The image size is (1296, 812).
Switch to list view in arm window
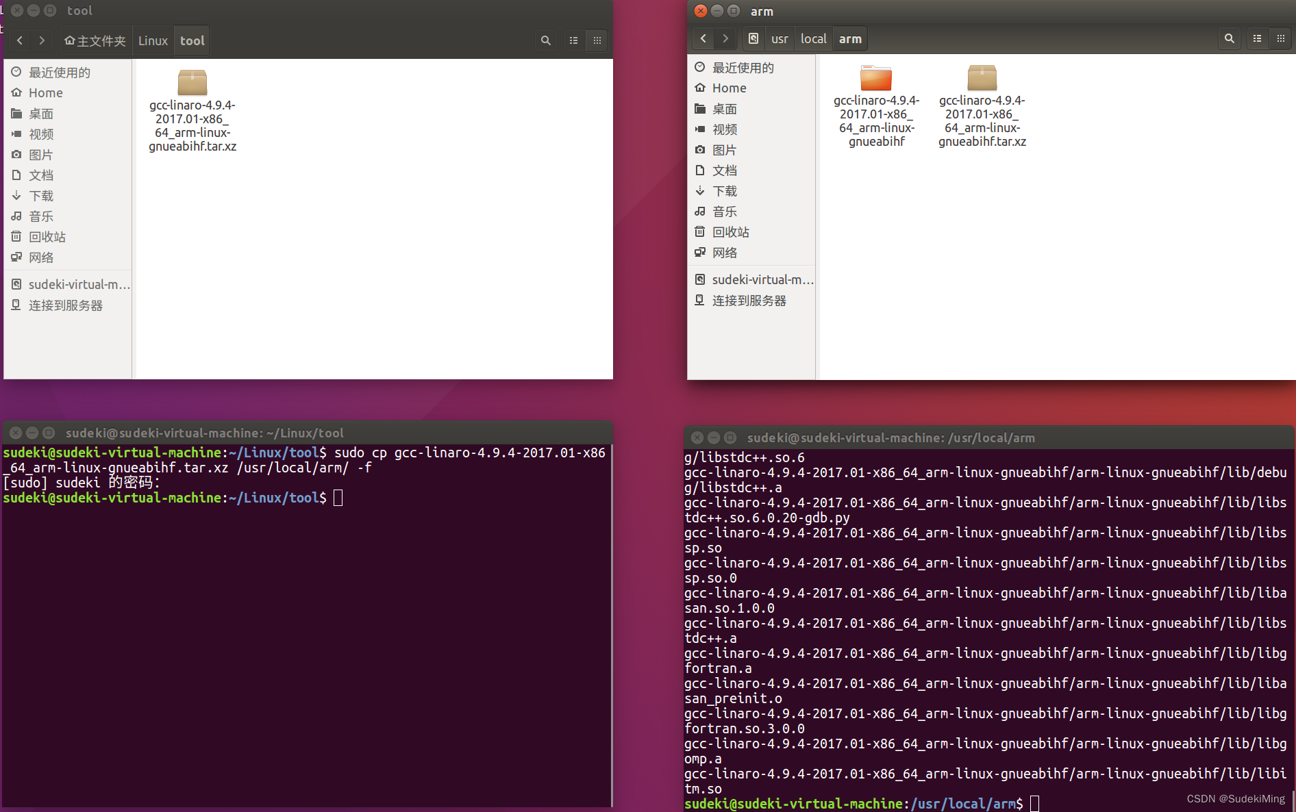click(x=1258, y=38)
